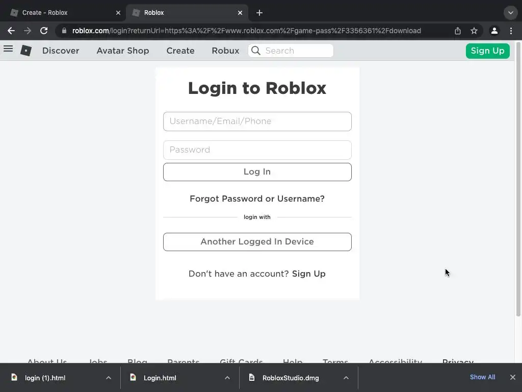
Task: Focus the Username/Email/Phone field
Action: (257, 121)
